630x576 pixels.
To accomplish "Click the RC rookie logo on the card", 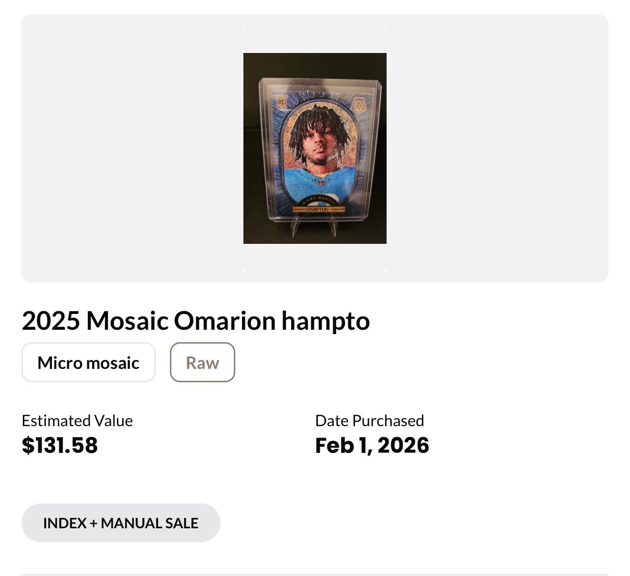I will click(281, 102).
